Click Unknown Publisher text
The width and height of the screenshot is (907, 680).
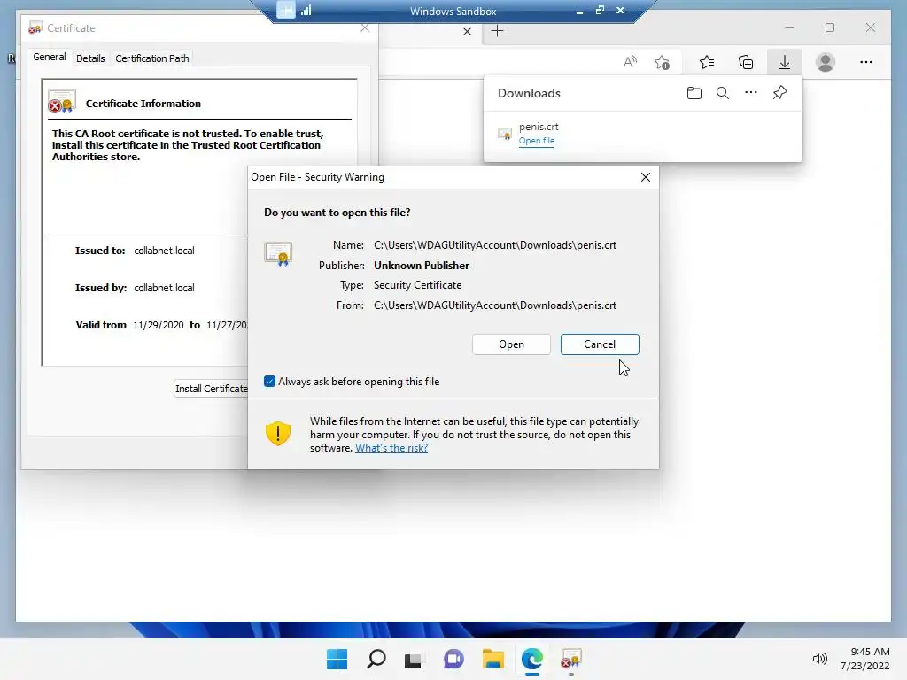(x=422, y=266)
